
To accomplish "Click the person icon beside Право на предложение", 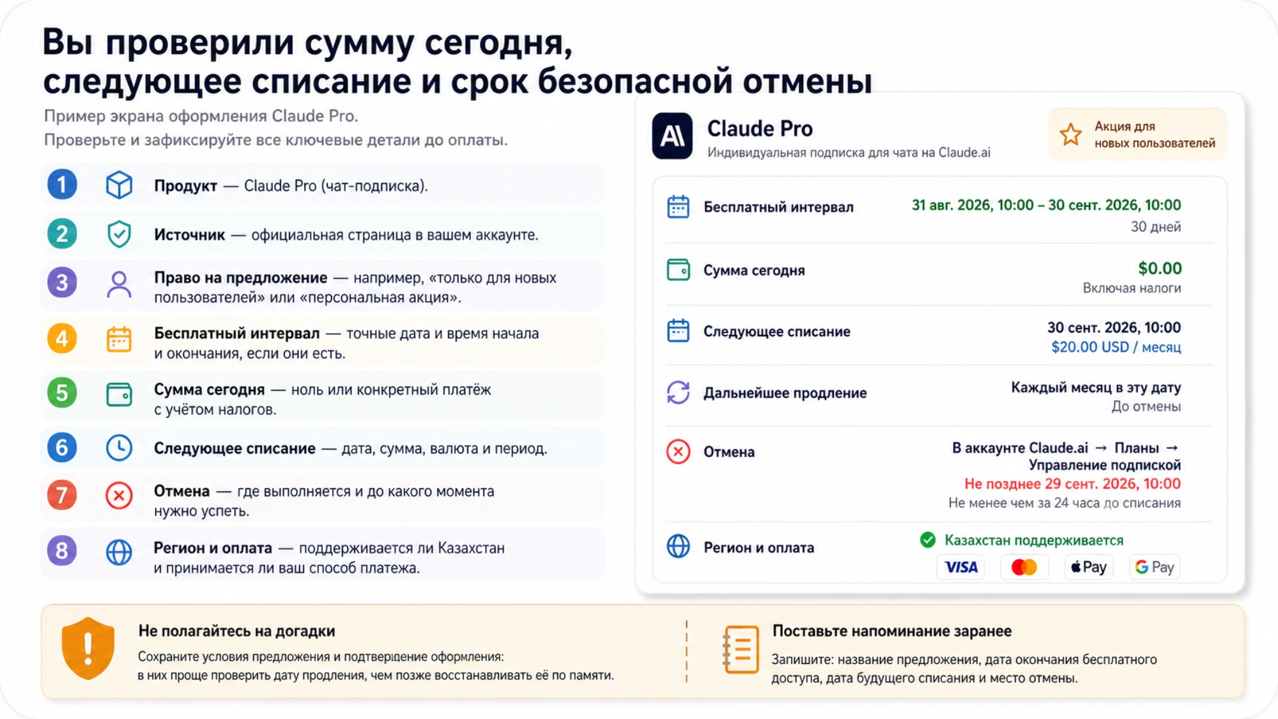I will point(119,284).
